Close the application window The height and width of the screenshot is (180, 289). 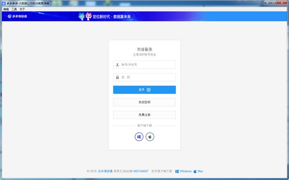[282, 2]
